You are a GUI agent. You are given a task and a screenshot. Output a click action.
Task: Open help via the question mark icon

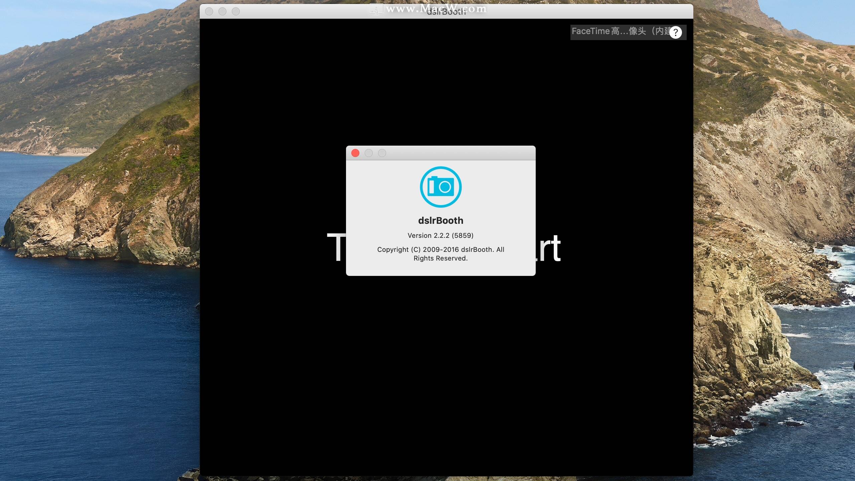click(x=675, y=32)
